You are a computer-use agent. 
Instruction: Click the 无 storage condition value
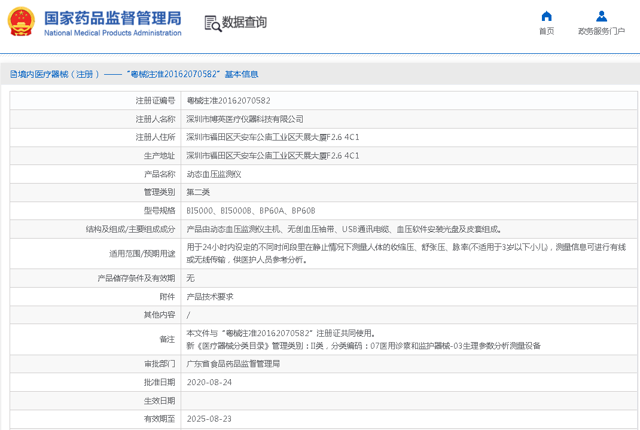pos(190,278)
